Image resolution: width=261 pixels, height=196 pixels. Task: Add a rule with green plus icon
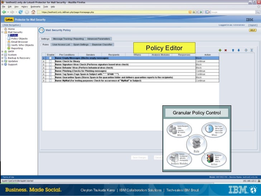click(x=220, y=50)
